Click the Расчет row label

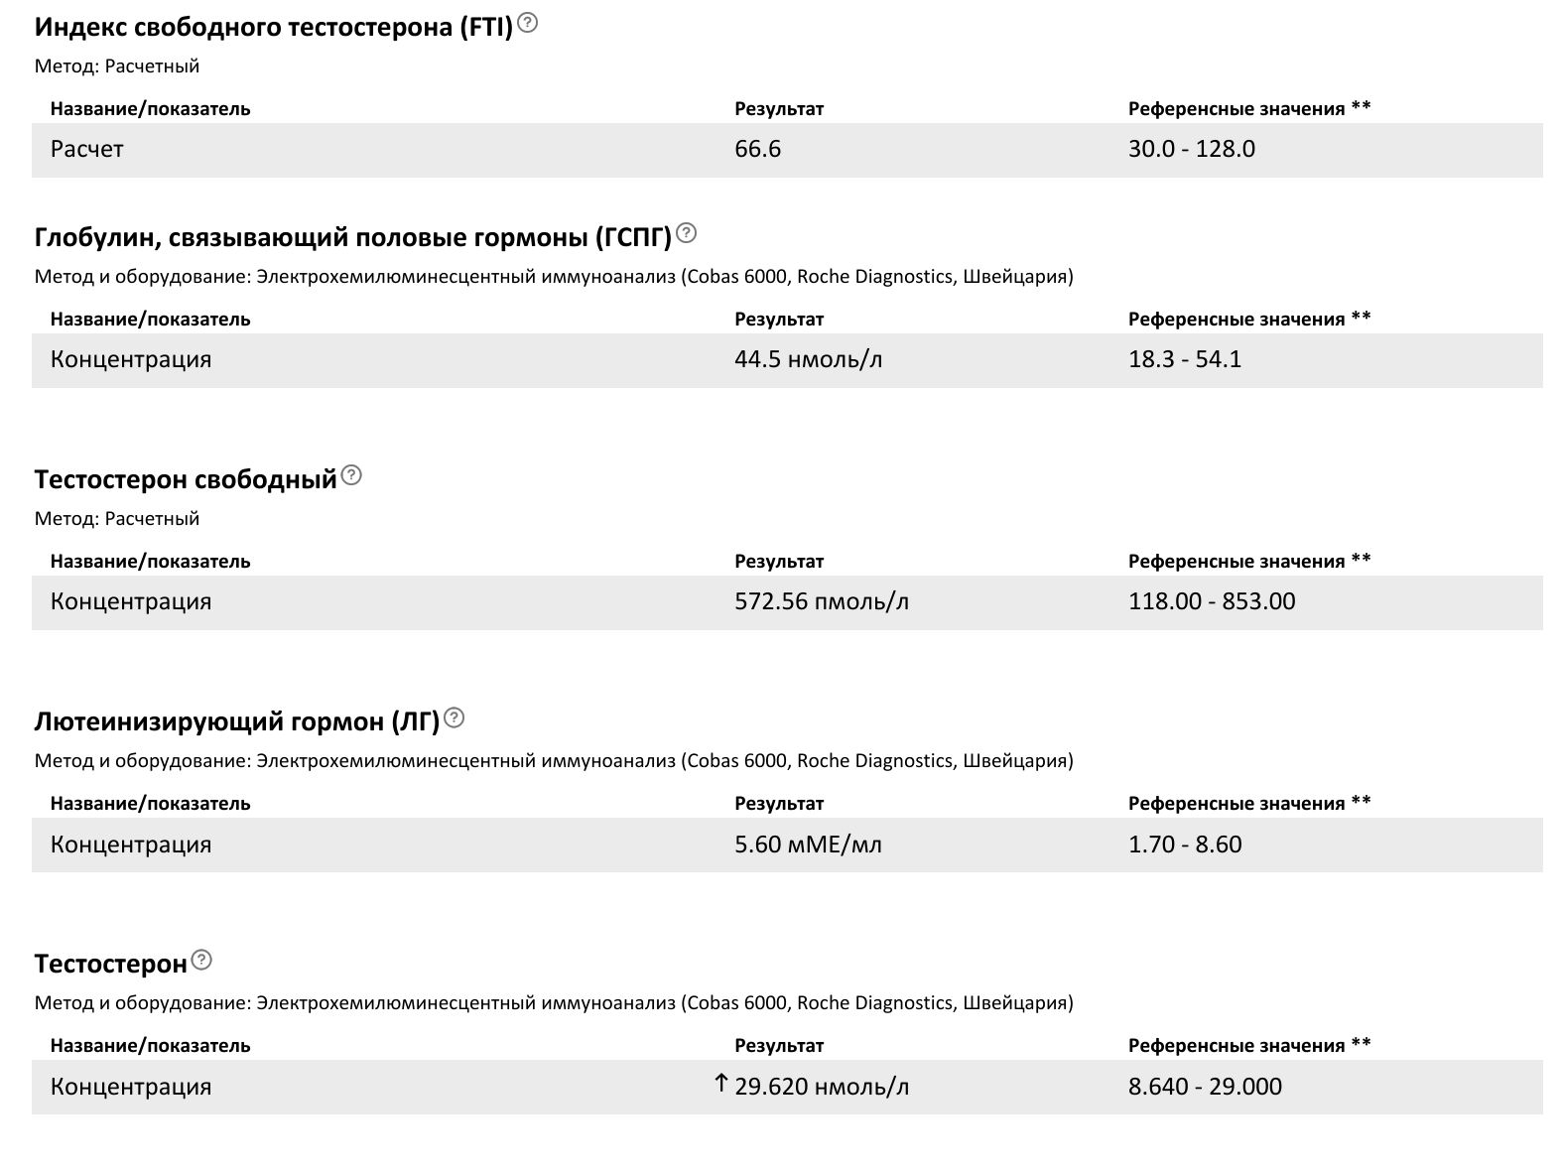[x=87, y=150]
